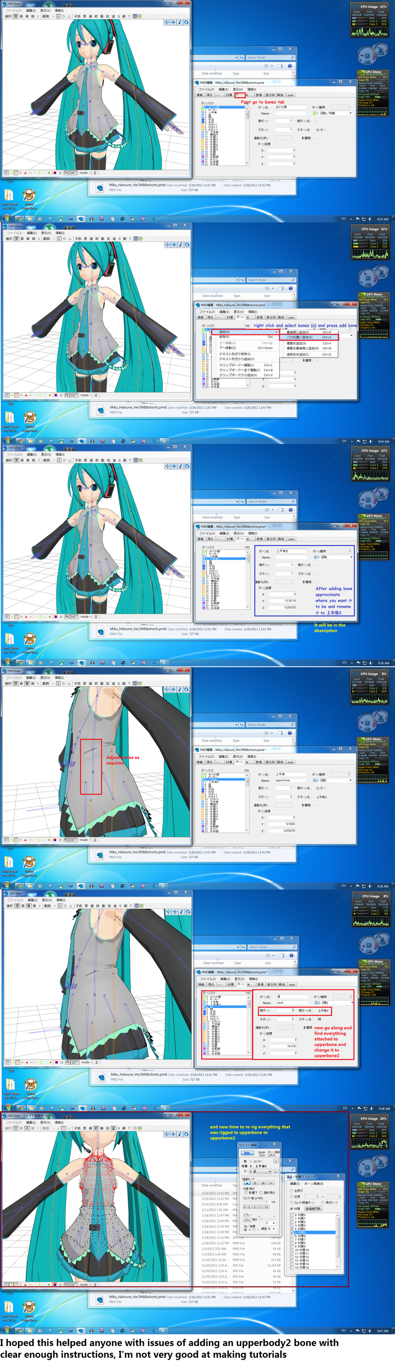Click the 絞 toolbar button in first PMDView

tap(97, 16)
